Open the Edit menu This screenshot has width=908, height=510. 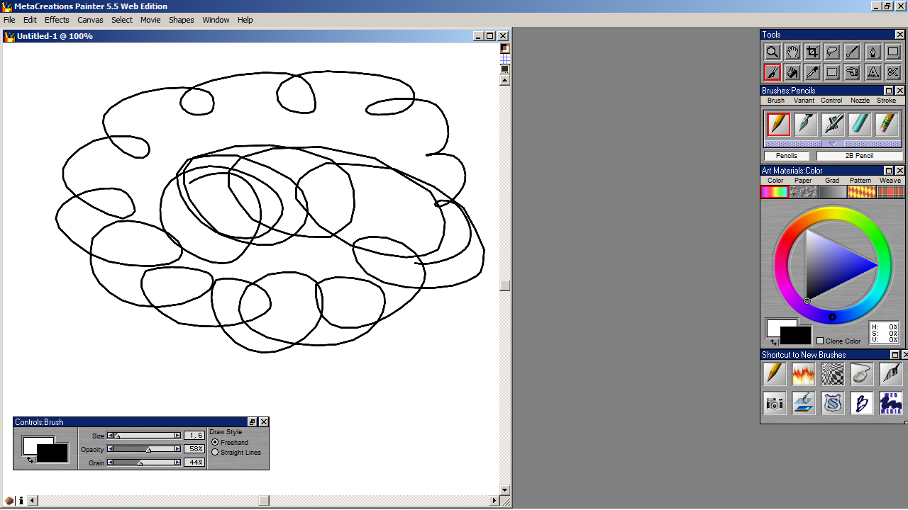coord(30,20)
